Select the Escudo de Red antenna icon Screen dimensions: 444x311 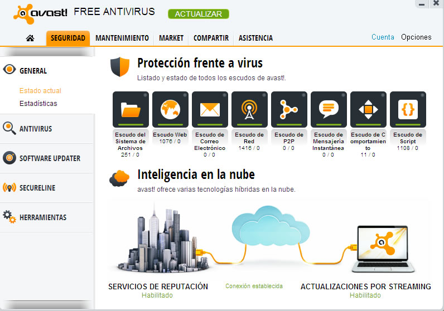click(x=249, y=109)
